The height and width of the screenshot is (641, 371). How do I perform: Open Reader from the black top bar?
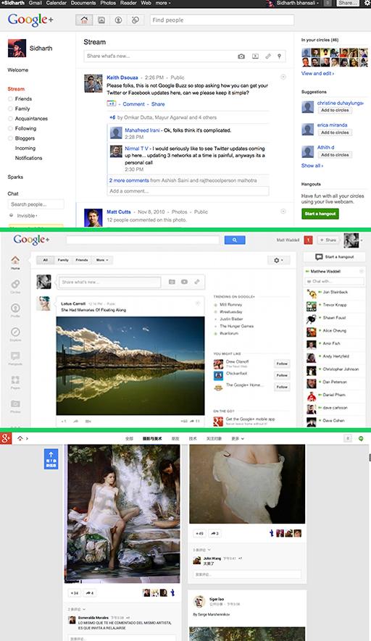(x=128, y=3)
